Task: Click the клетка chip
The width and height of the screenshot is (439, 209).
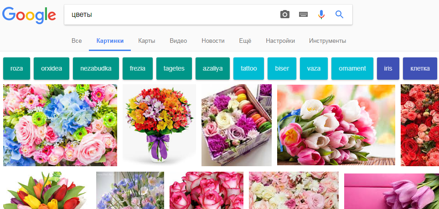Action: (x=420, y=69)
